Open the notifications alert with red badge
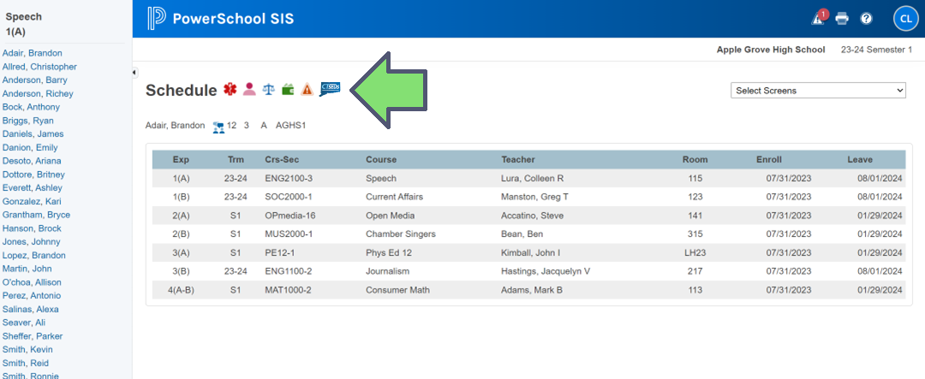The height and width of the screenshot is (379, 925). (818, 18)
